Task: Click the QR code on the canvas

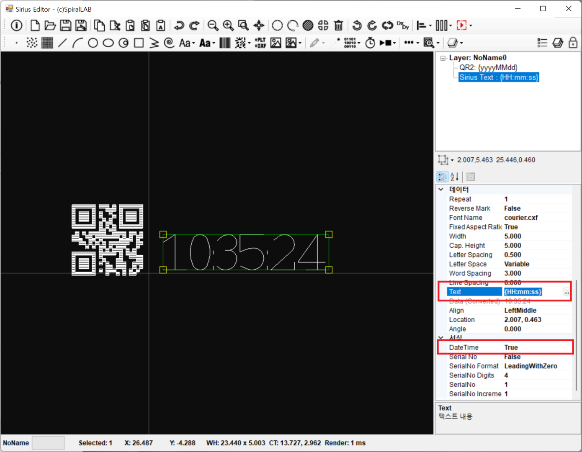Action: (x=107, y=240)
